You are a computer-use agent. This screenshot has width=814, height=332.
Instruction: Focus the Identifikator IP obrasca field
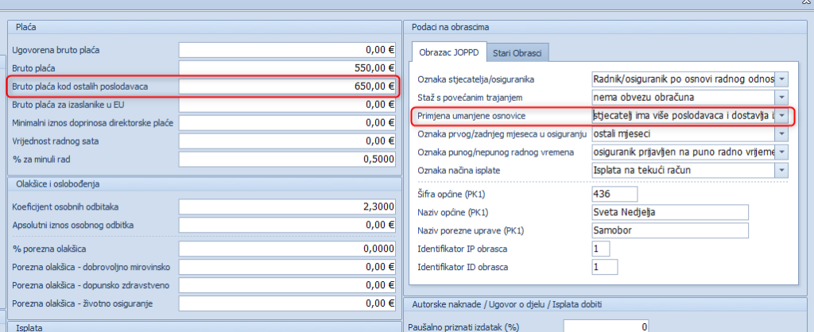[x=601, y=249]
